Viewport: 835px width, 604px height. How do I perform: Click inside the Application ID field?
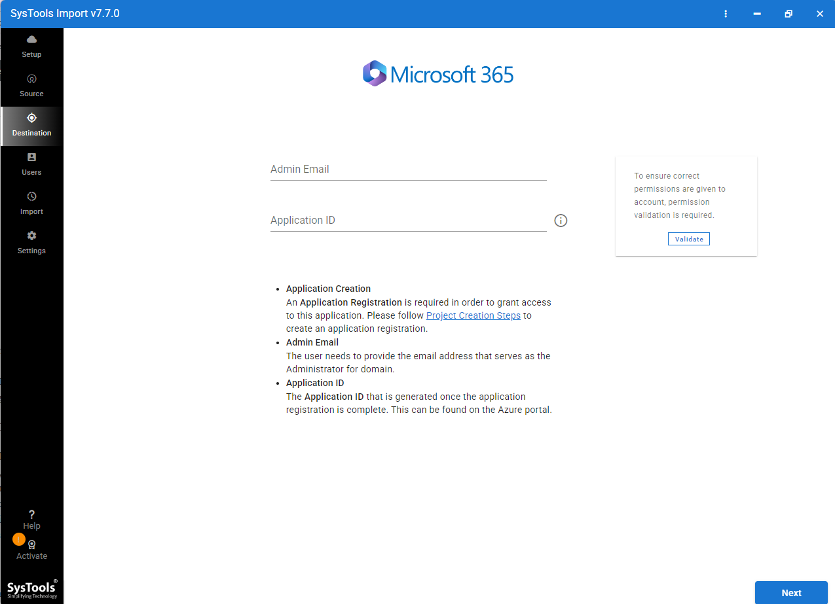(408, 221)
